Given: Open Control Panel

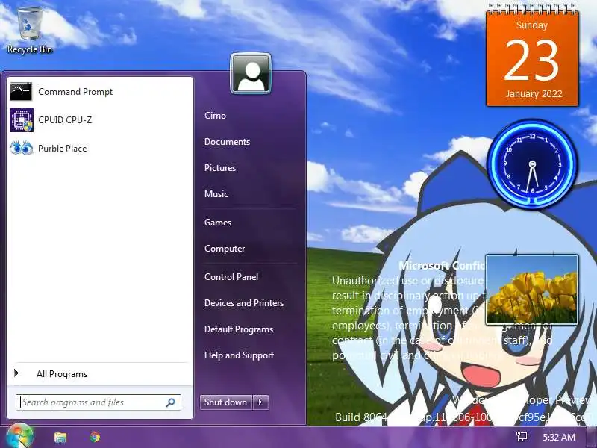Looking at the screenshot, I should click(231, 277).
